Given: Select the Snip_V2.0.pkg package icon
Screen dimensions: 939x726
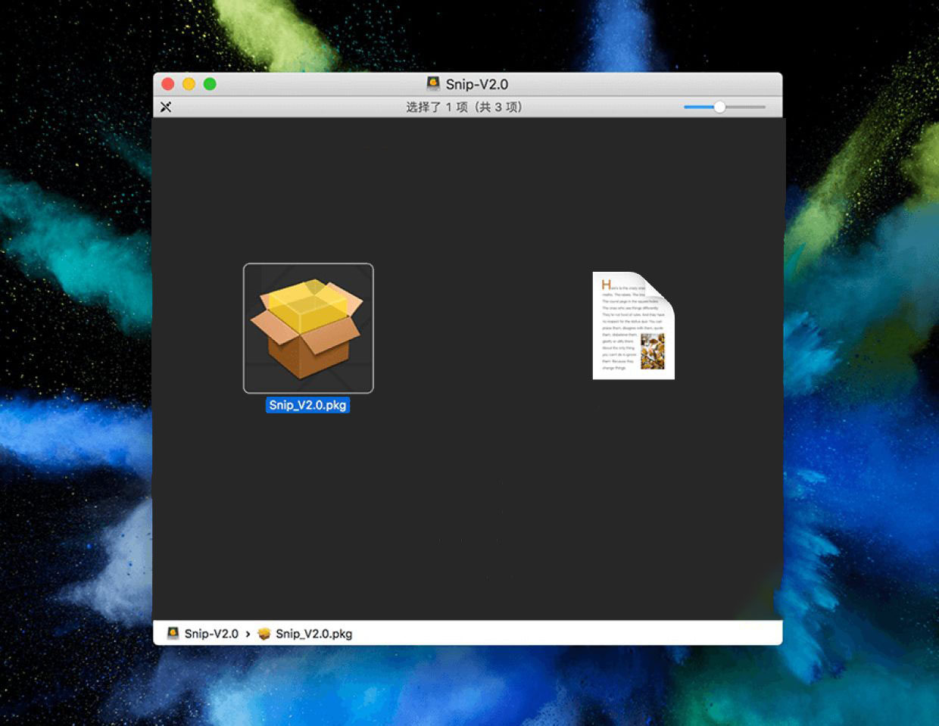Looking at the screenshot, I should pos(308,328).
